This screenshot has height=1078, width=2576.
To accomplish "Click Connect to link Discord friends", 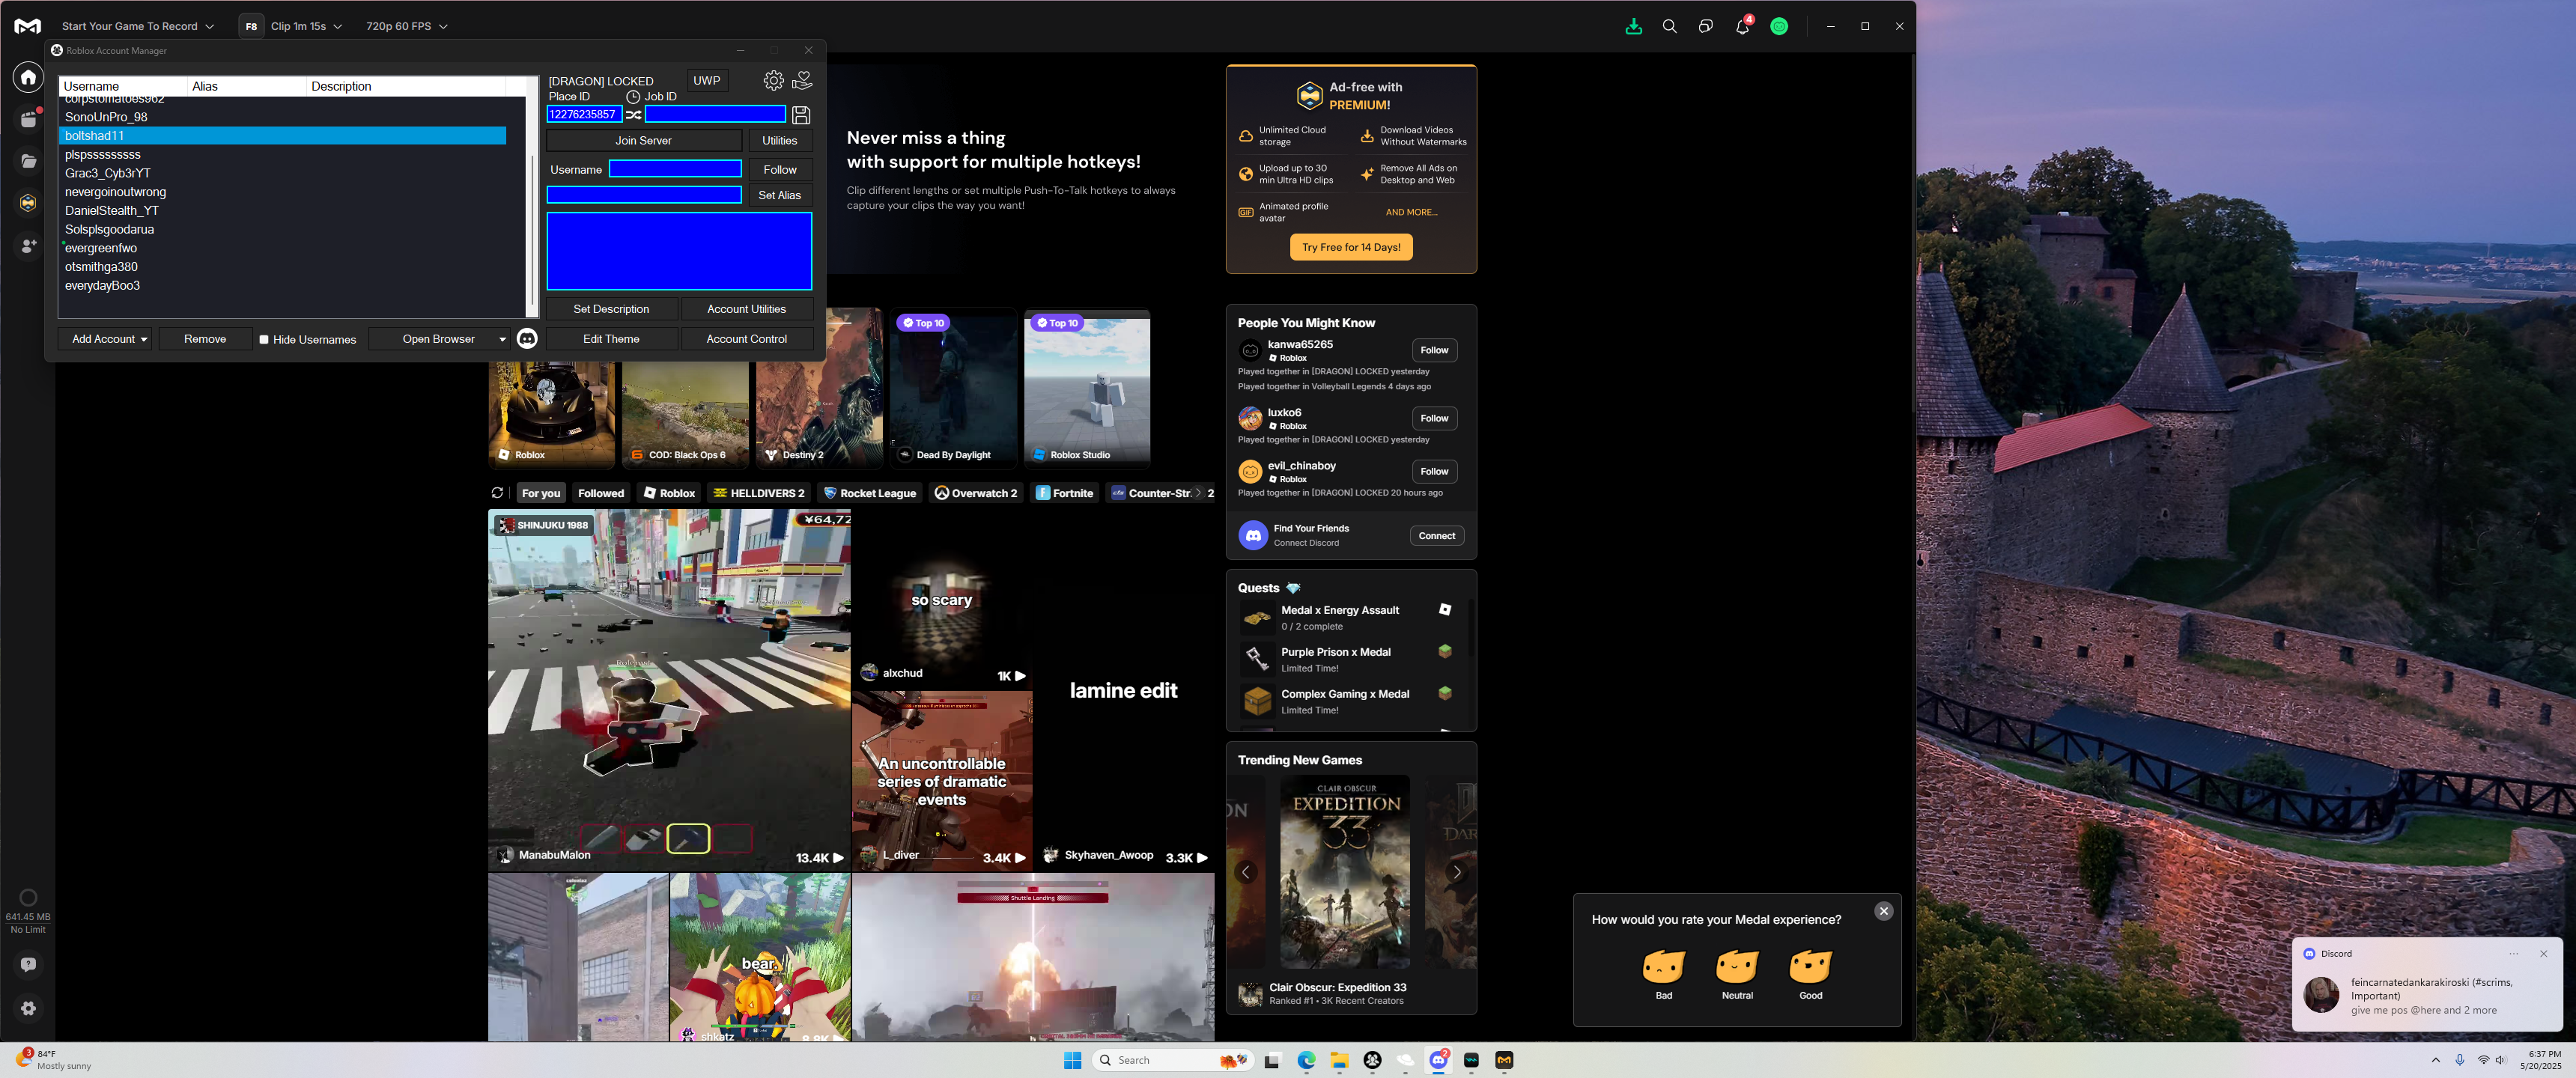I will pos(1437,536).
